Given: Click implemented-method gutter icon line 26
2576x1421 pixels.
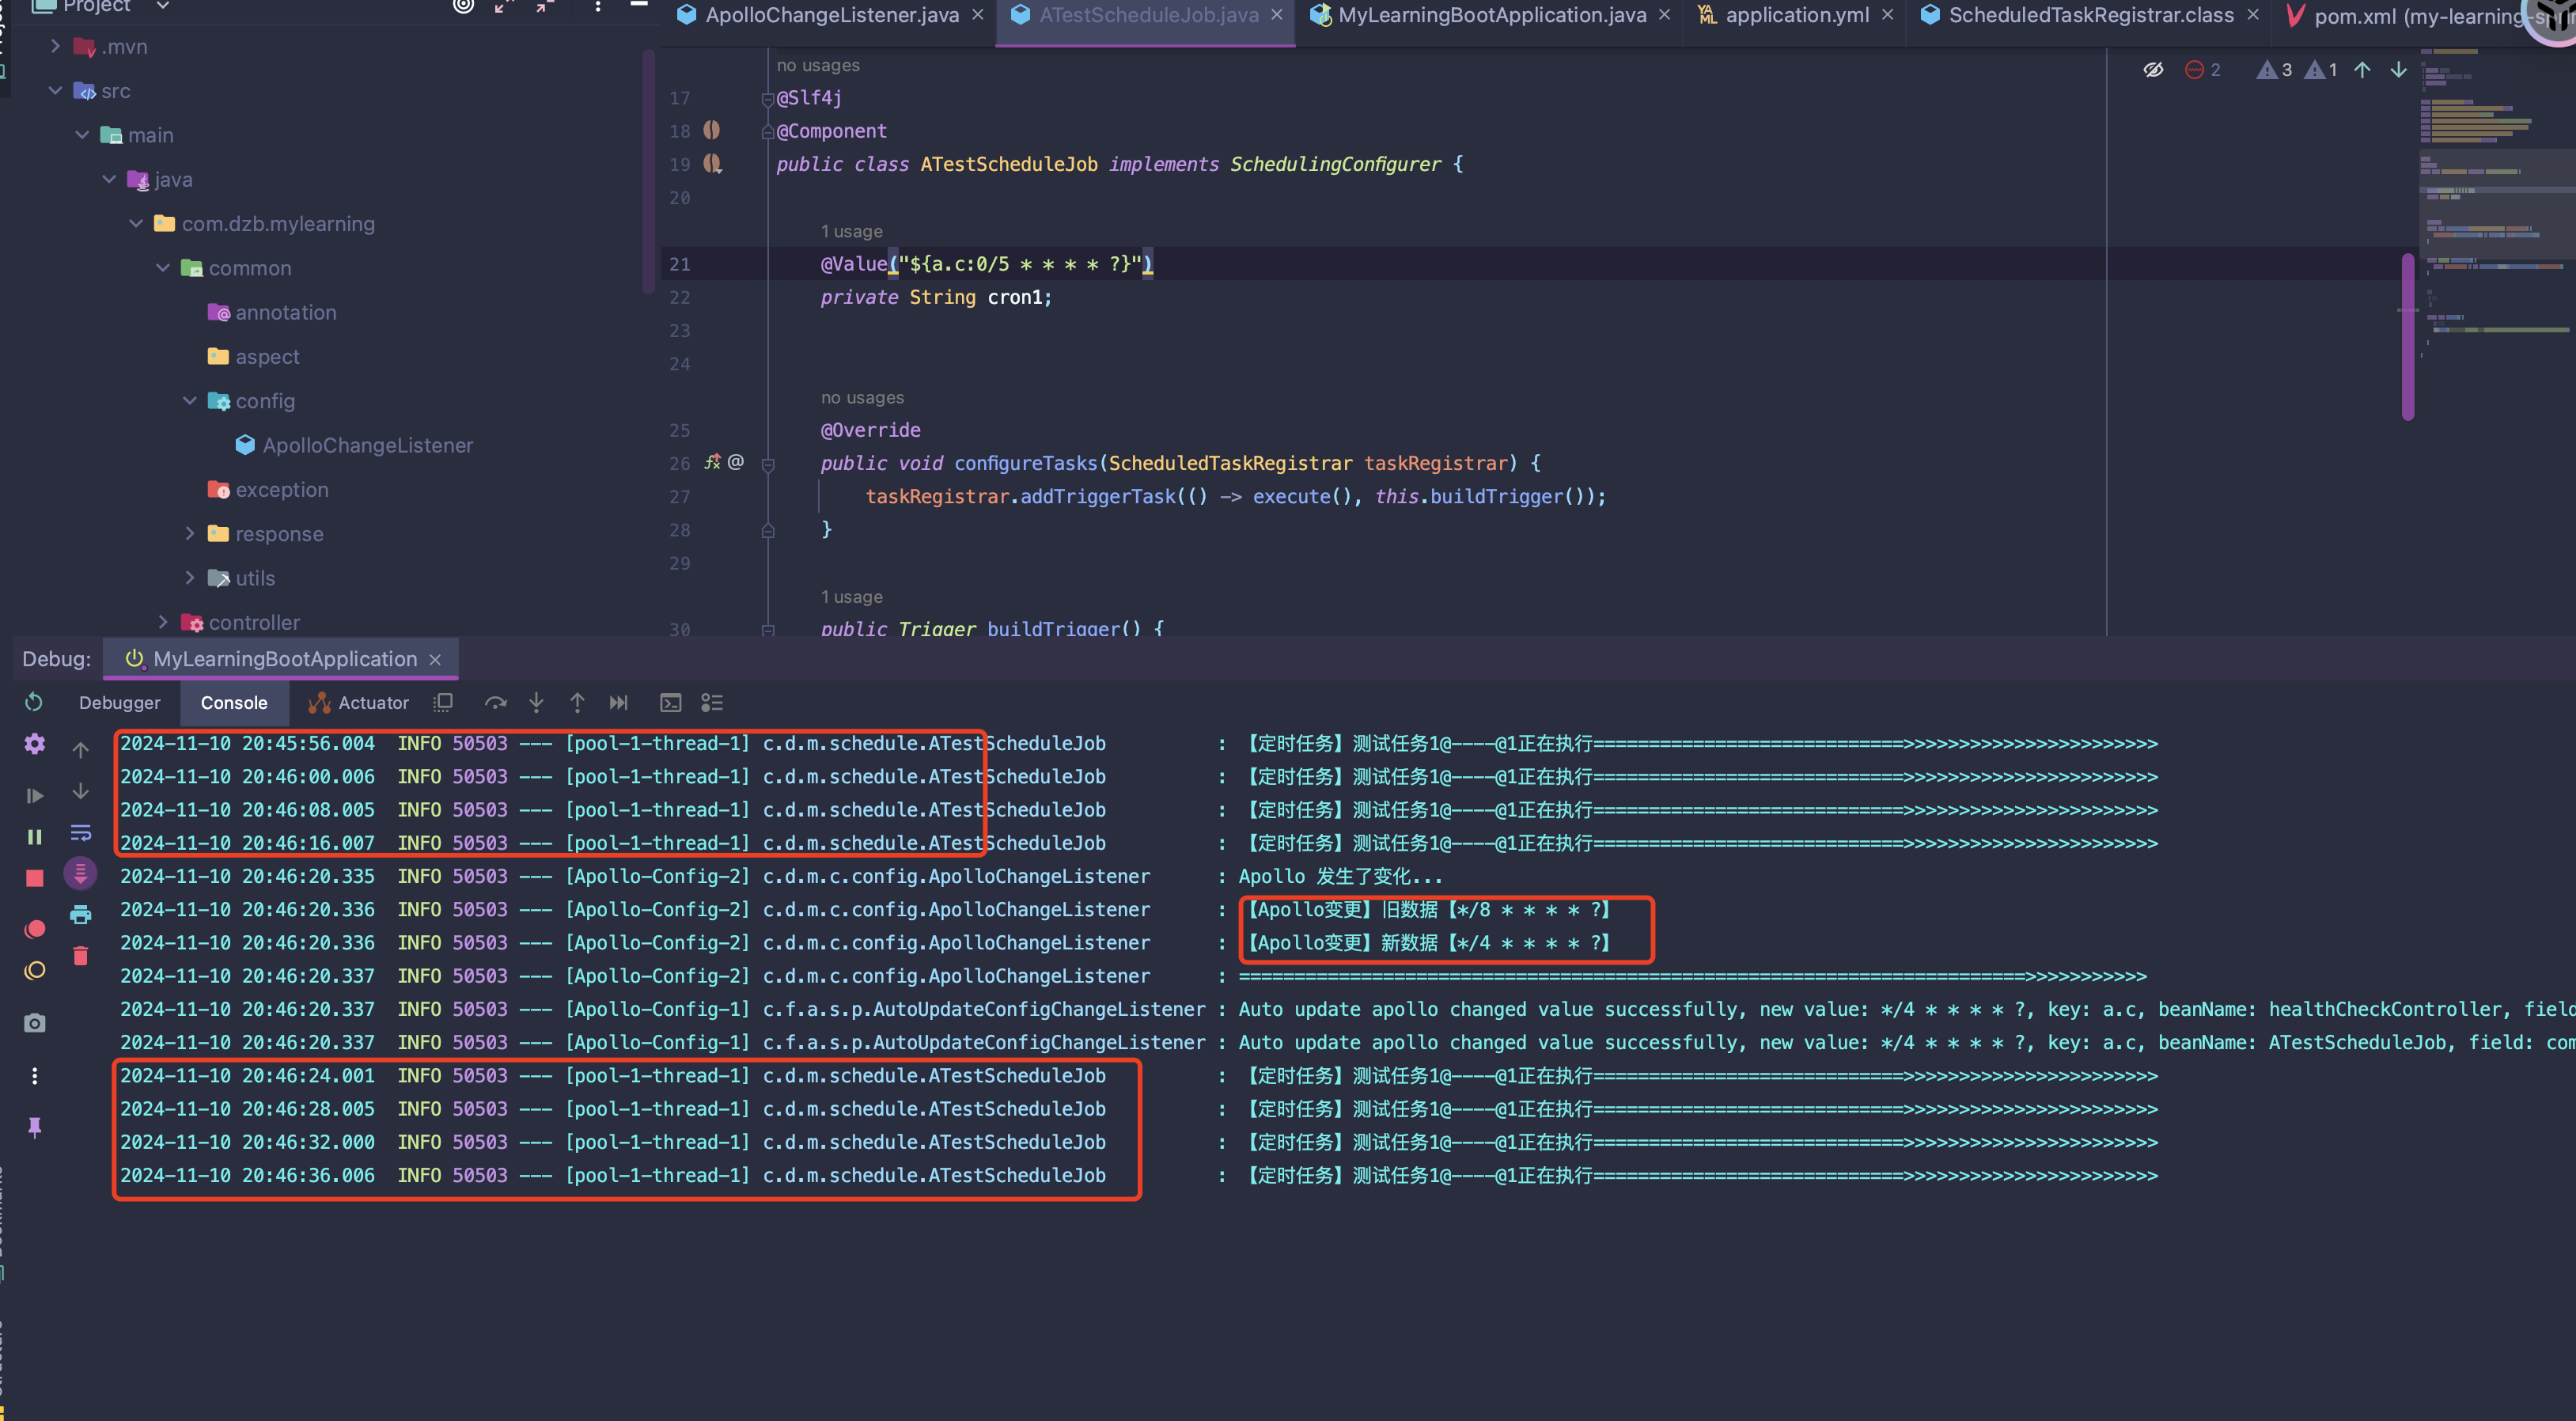Looking at the screenshot, I should 712,462.
